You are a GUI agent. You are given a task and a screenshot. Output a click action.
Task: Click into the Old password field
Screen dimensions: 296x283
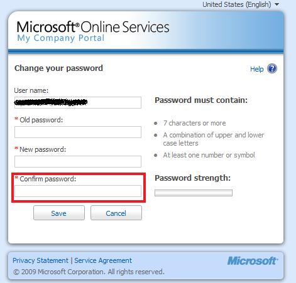[78, 132]
